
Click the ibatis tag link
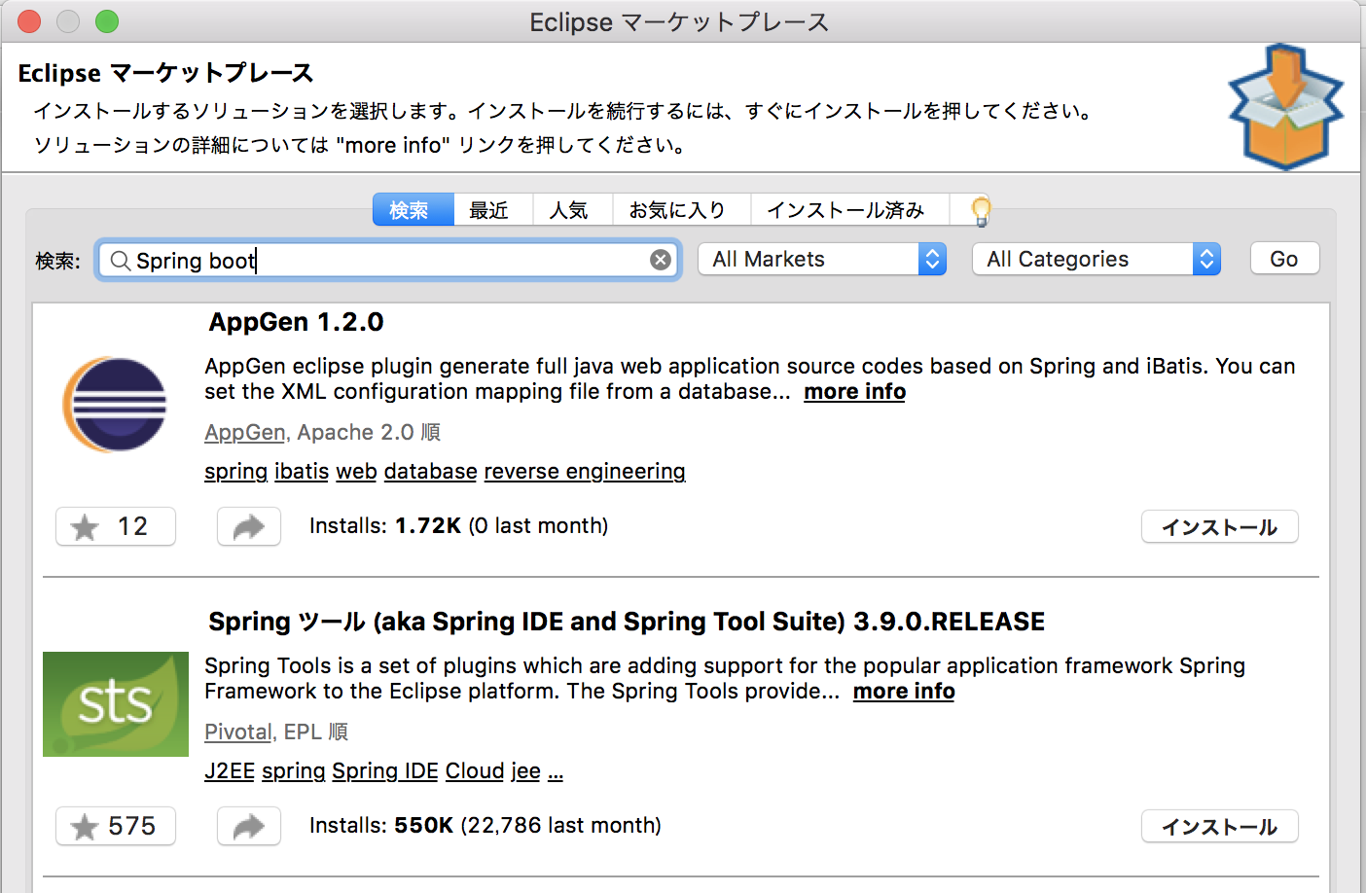coord(302,471)
